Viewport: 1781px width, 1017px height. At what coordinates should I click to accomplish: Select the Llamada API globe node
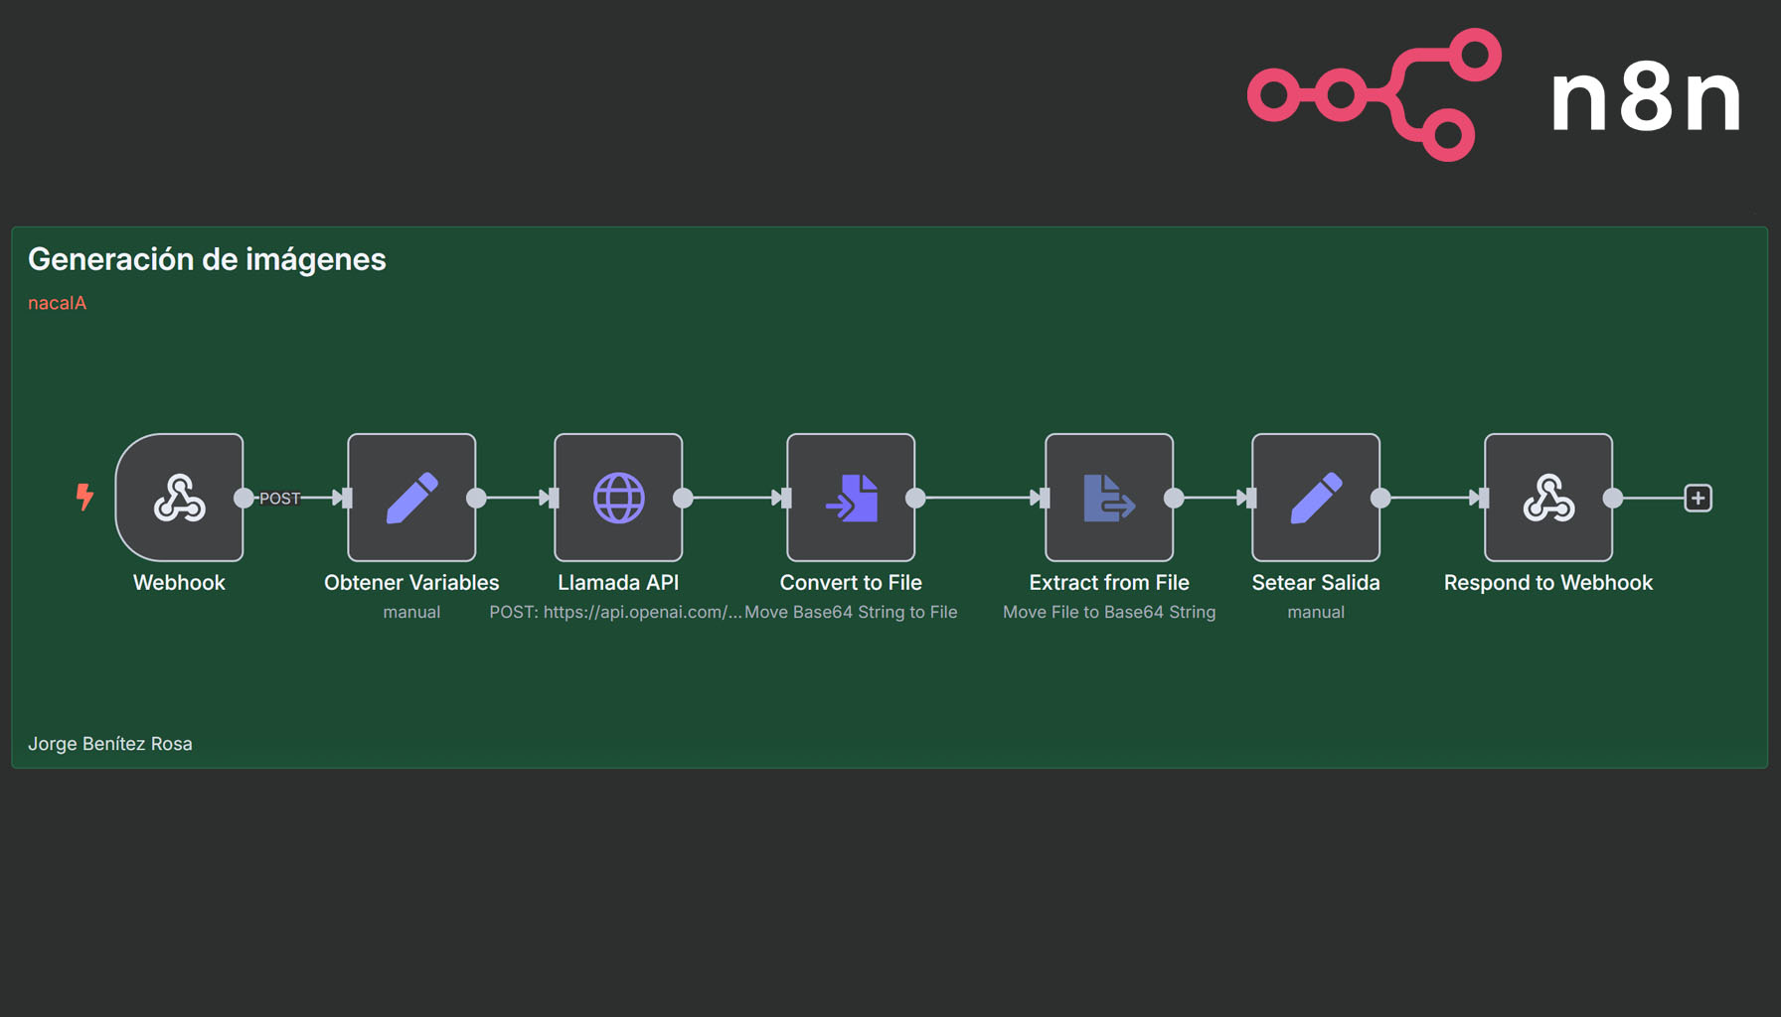click(618, 498)
